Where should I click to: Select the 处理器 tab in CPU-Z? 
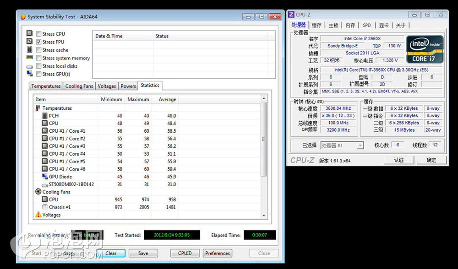299,25
